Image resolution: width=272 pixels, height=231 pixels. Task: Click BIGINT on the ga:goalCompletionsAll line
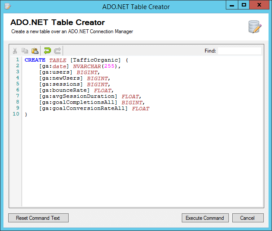(x=132, y=103)
